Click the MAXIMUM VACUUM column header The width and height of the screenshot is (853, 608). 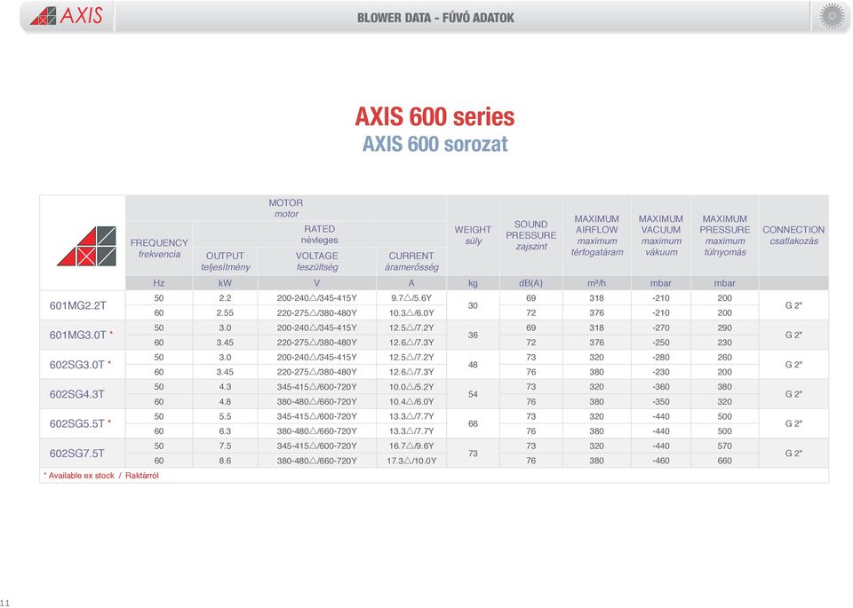click(x=660, y=235)
